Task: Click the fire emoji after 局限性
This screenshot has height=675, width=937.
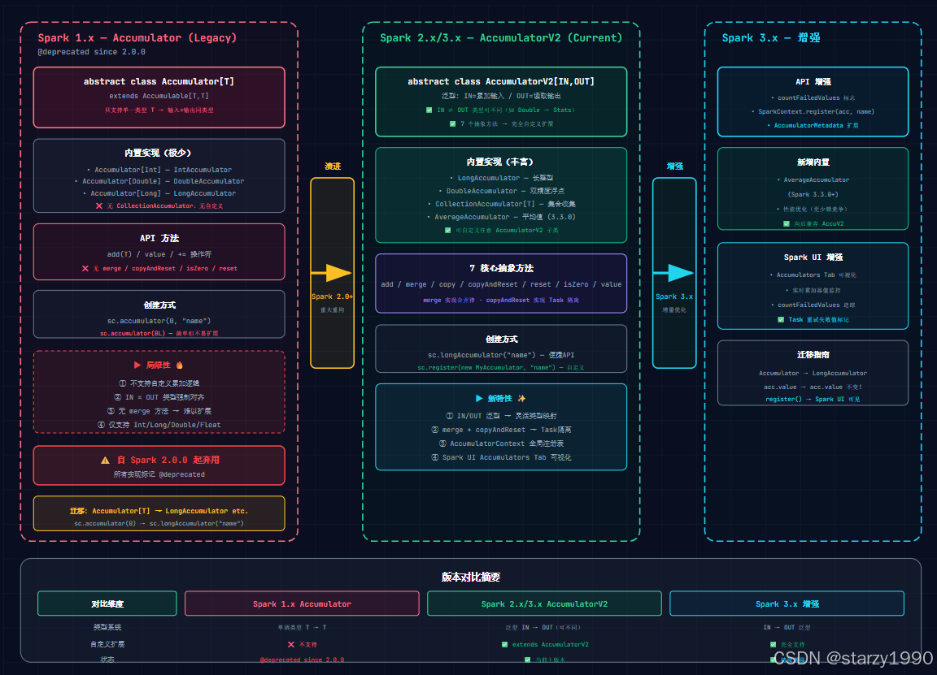Action: pos(179,366)
